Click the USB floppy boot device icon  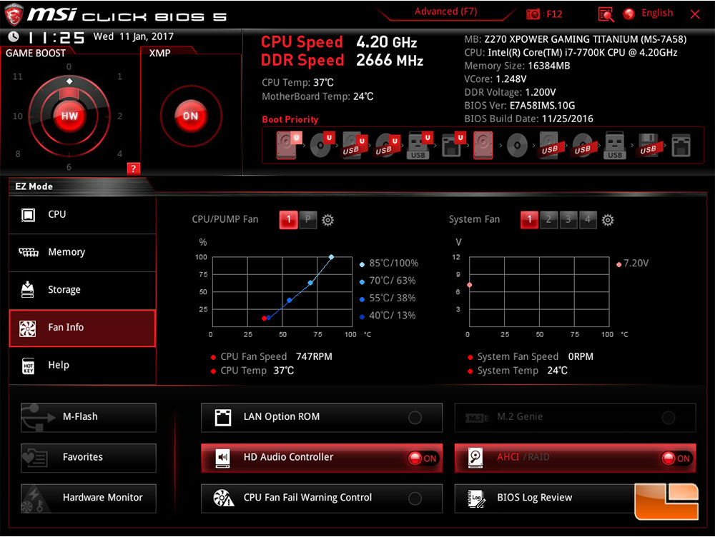click(649, 145)
